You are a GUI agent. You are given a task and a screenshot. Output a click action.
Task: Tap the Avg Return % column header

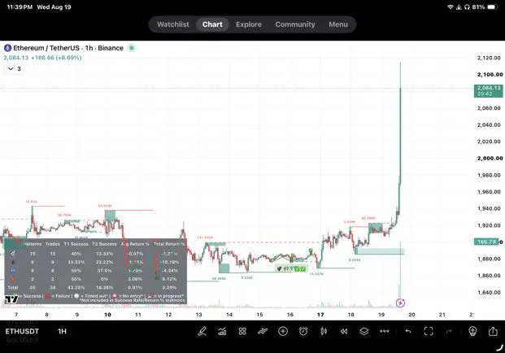coord(135,244)
